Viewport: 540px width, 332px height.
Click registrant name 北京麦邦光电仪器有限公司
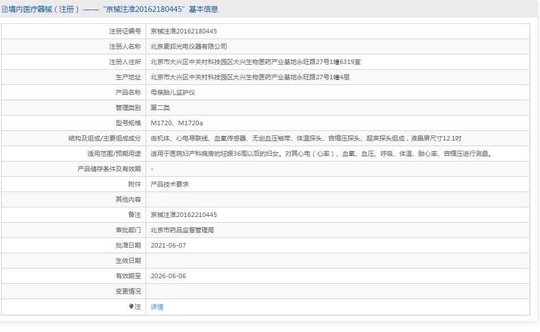pos(189,46)
